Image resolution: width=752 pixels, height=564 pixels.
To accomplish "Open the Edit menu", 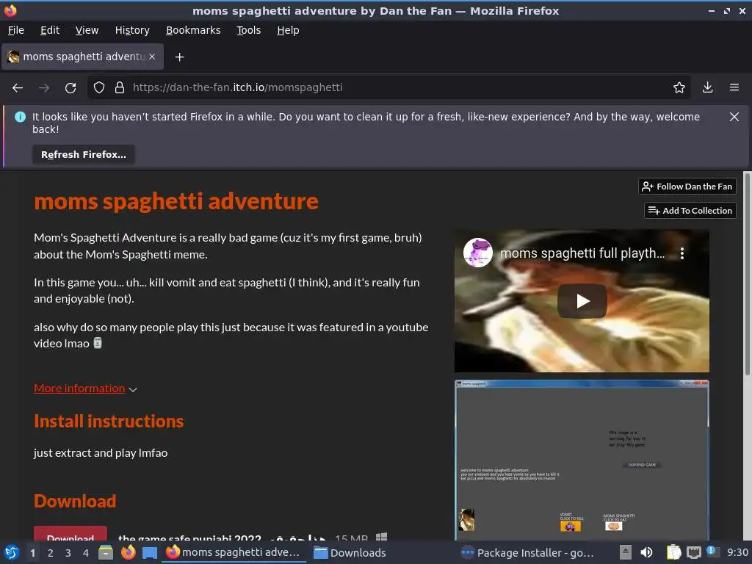I will pyautogui.click(x=50, y=30).
